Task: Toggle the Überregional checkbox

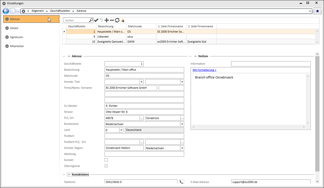Action: point(106,166)
